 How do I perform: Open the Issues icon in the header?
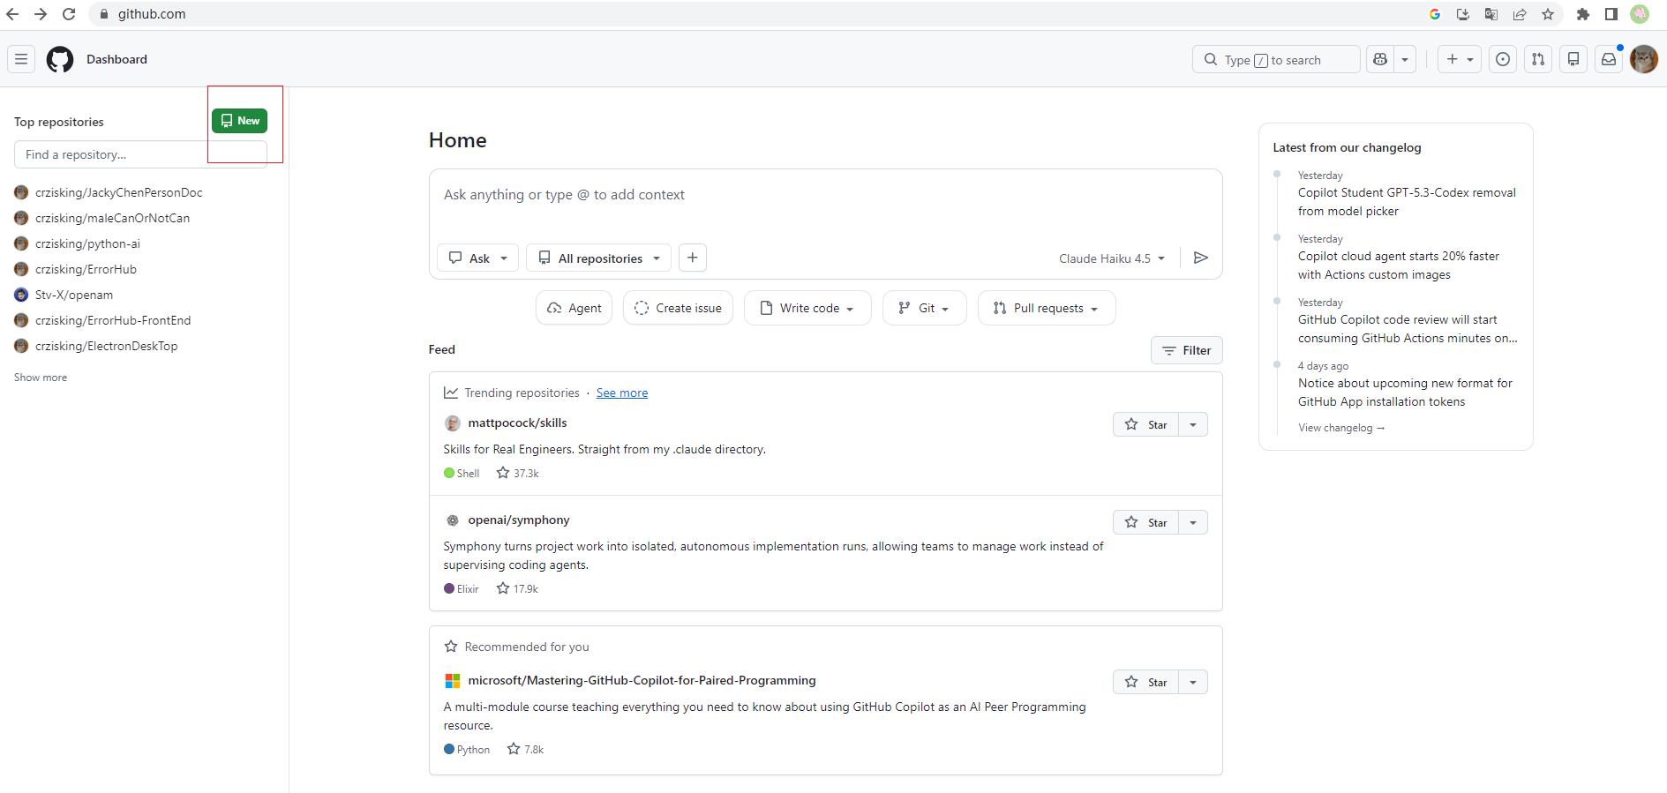point(1503,59)
